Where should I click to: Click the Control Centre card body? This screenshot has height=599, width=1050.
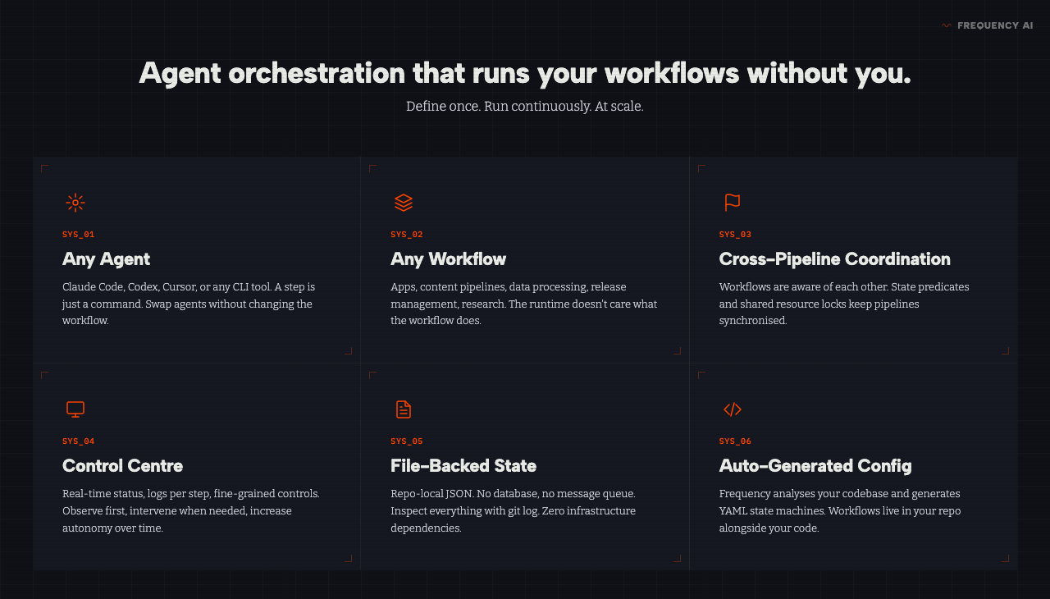coord(190,510)
